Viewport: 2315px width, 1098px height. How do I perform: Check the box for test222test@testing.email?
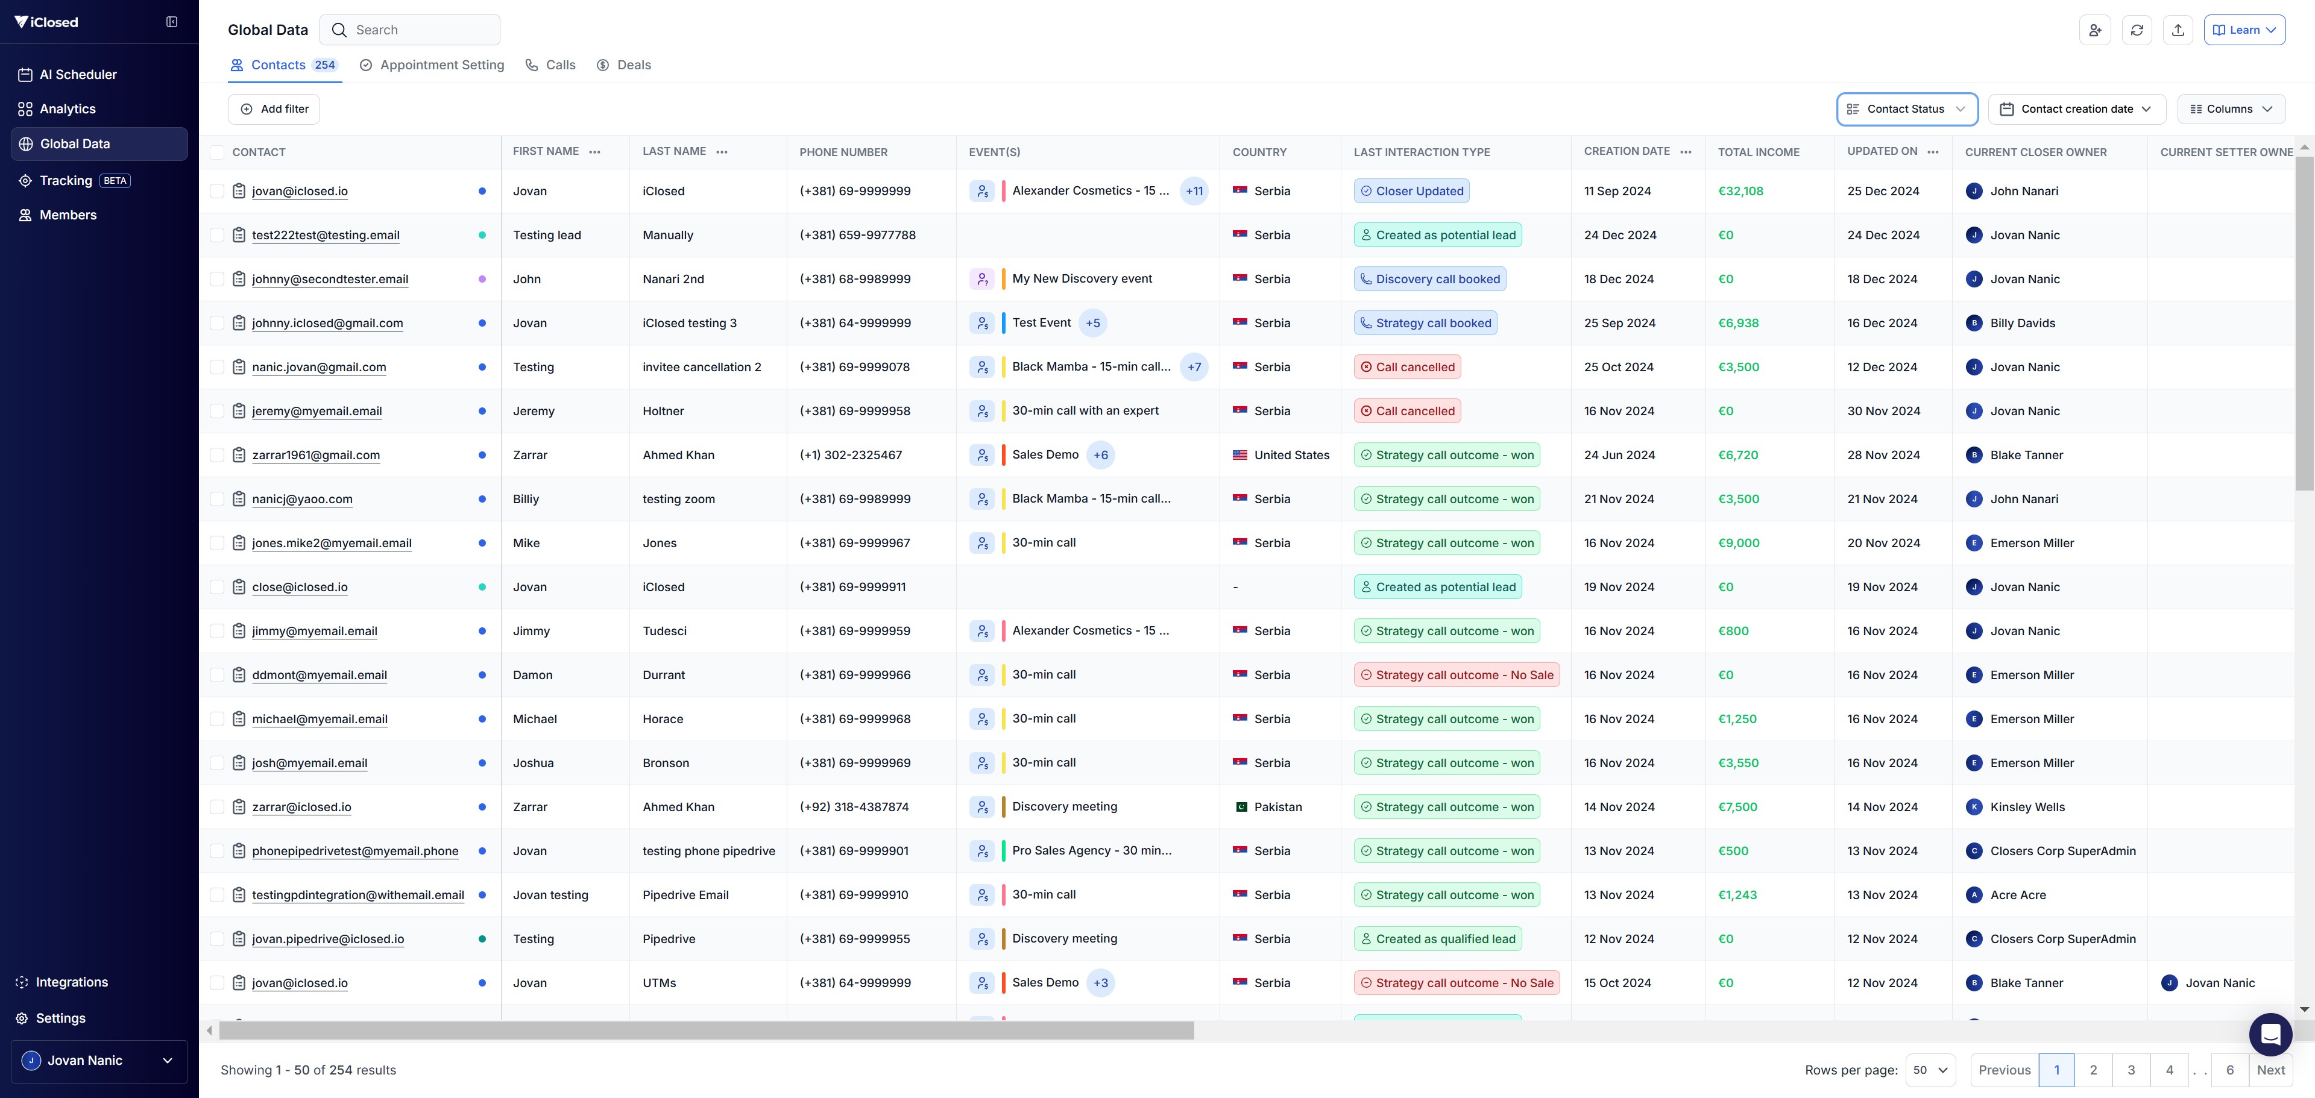click(x=216, y=234)
